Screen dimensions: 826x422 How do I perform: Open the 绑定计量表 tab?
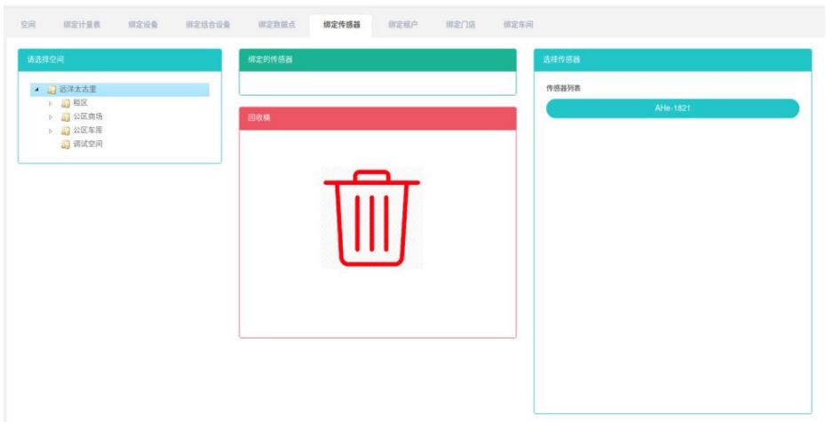(82, 24)
